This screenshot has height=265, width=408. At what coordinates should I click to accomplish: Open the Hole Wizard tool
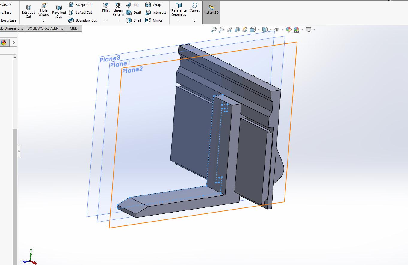coord(43,10)
